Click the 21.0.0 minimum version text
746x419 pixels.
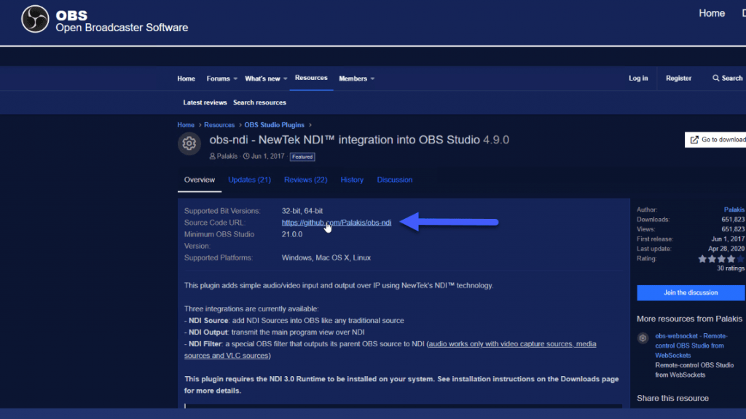click(x=291, y=234)
